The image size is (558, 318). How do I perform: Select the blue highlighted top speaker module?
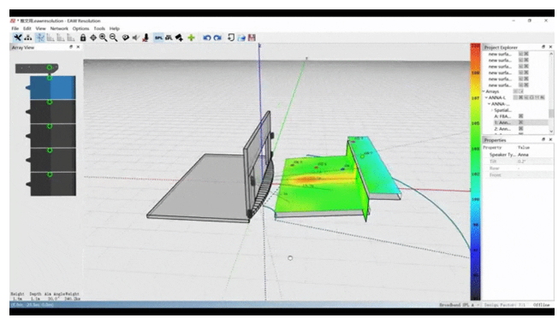pos(52,87)
